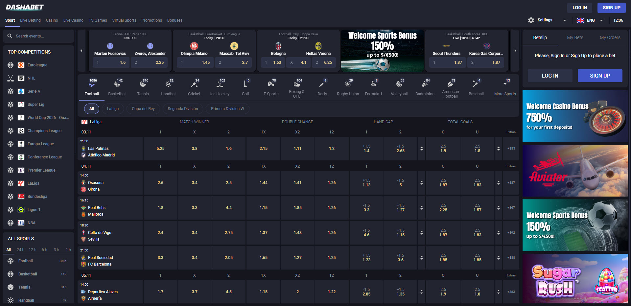
Task: Open the Live Casino menu item
Action: 73,20
